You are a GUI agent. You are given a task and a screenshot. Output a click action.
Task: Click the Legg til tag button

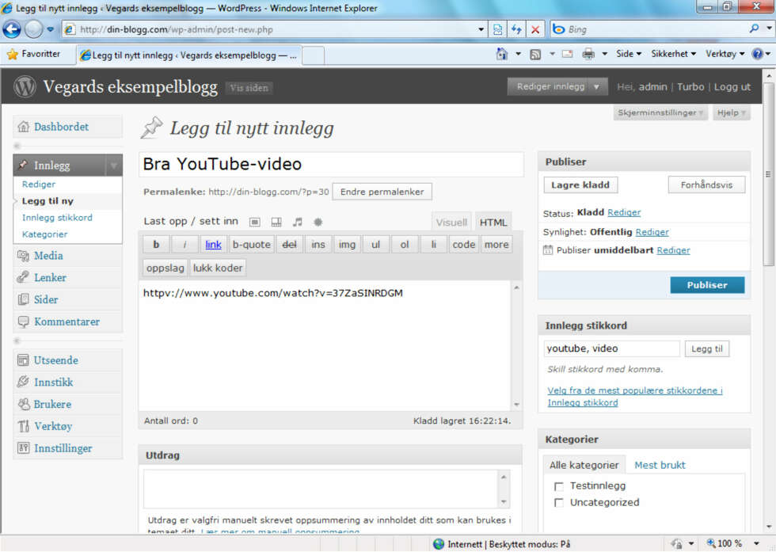pyautogui.click(x=706, y=348)
